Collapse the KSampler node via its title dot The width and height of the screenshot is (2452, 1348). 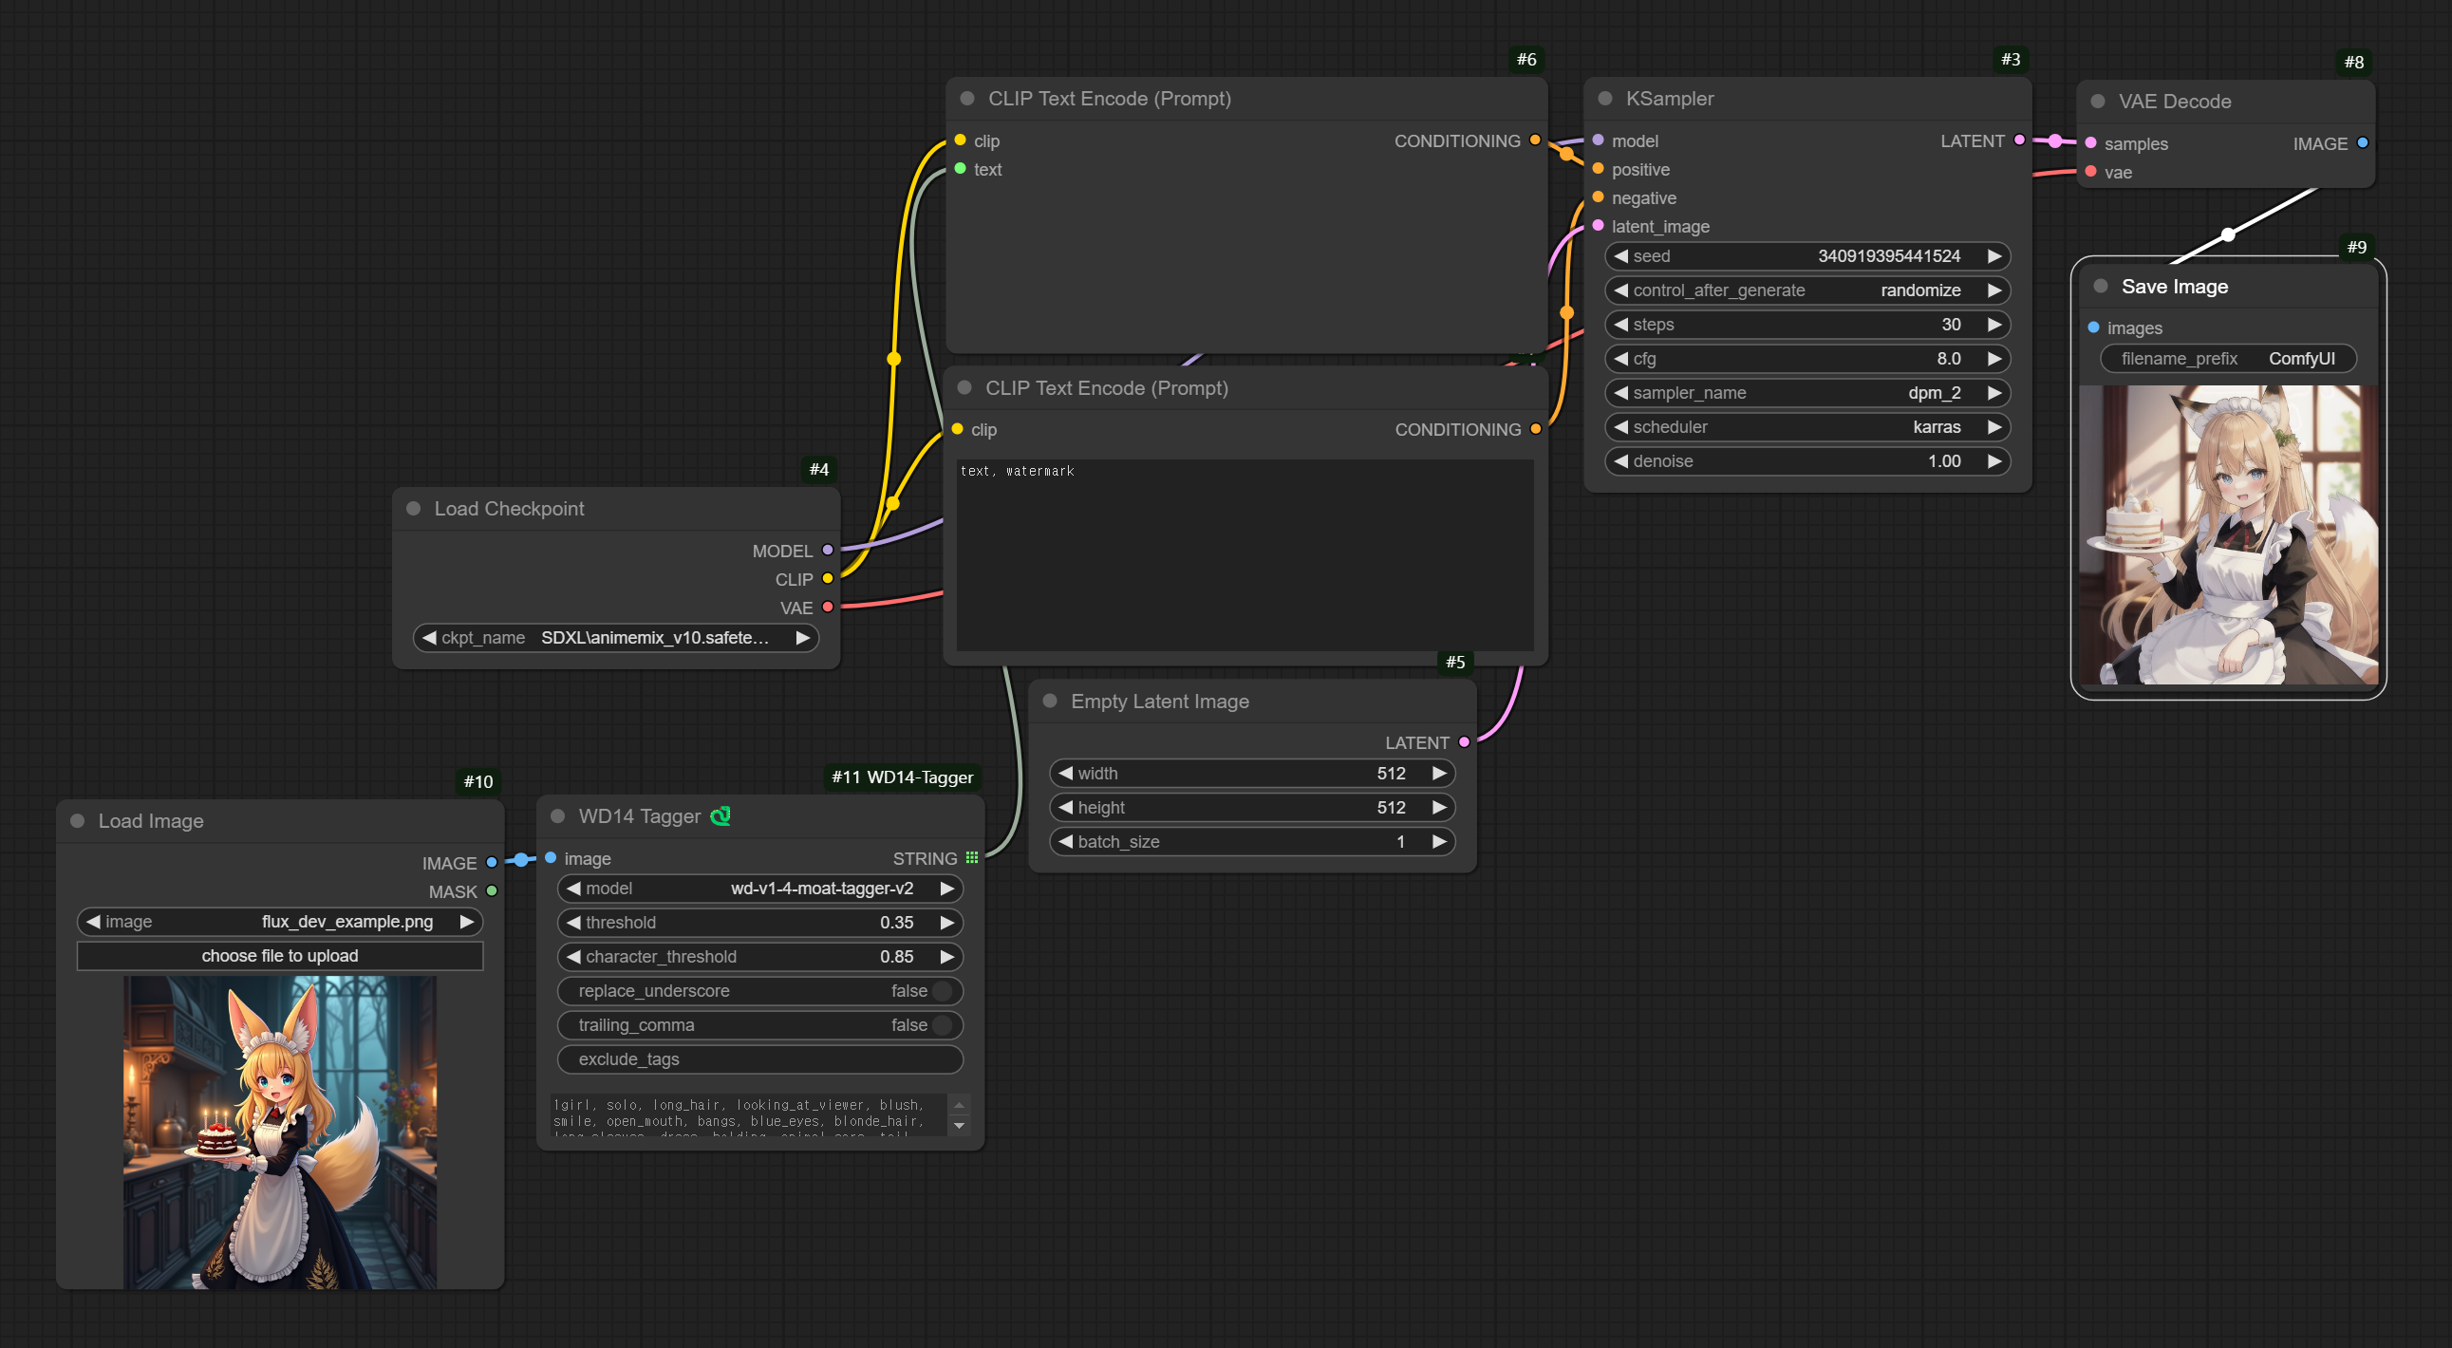coord(1605,99)
